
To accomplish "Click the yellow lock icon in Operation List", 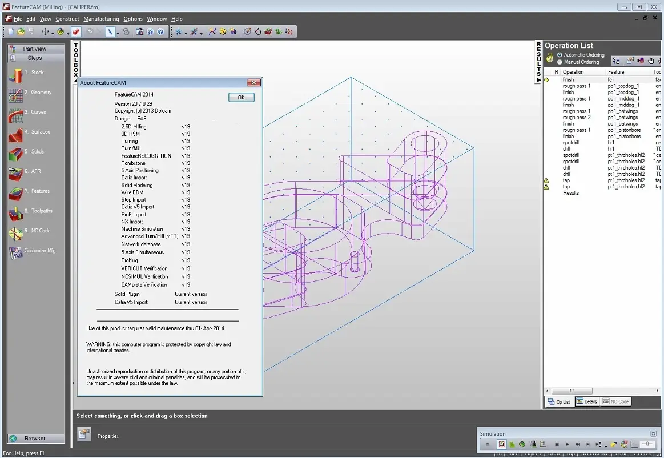I will (550, 58).
